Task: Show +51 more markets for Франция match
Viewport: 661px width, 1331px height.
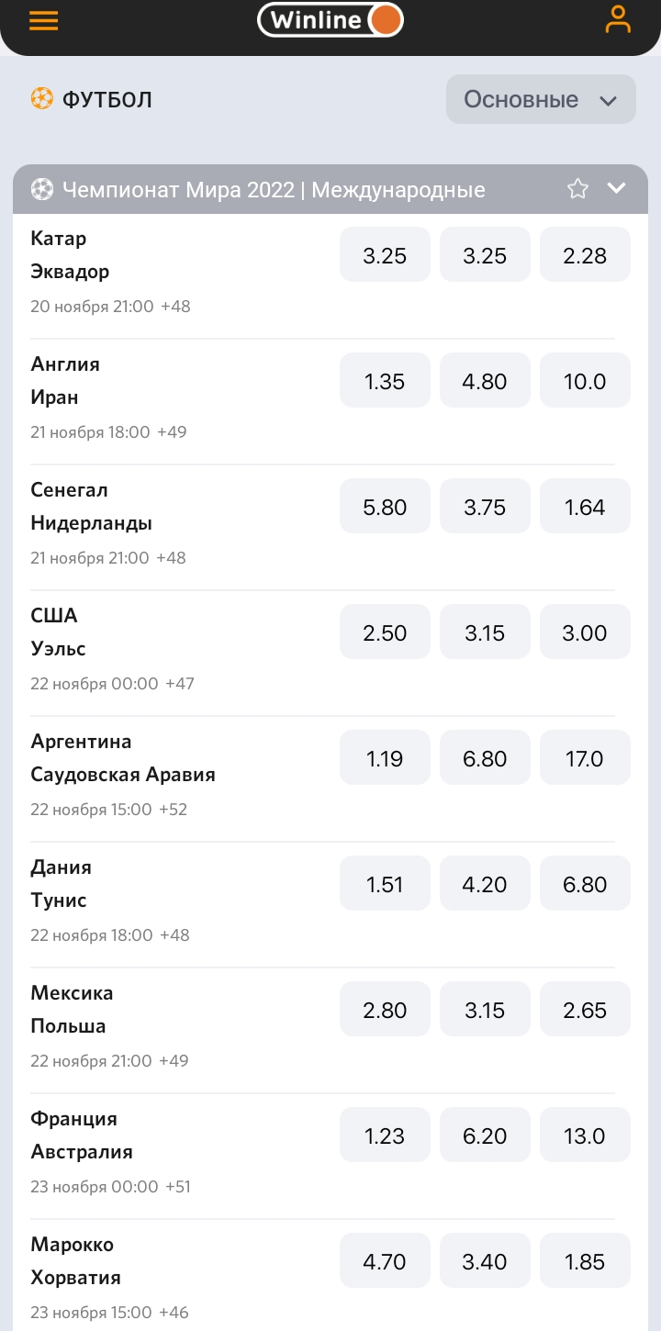Action: click(178, 1187)
